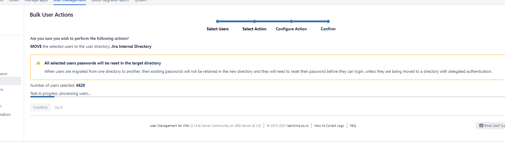Click the Select Users step dot

point(218,21)
